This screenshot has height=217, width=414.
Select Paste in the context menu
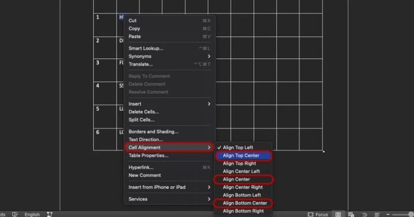(x=170, y=37)
